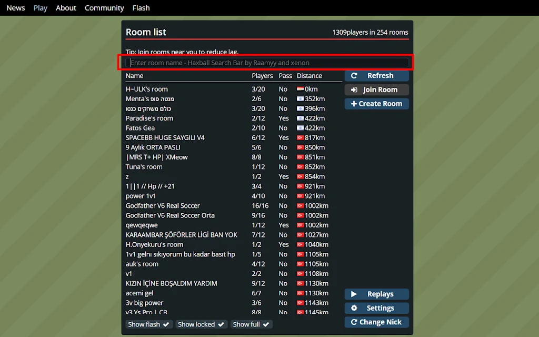The height and width of the screenshot is (337, 539).
Task: Select the 9 Aylık ORTA PASLI room
Action: 233,147
